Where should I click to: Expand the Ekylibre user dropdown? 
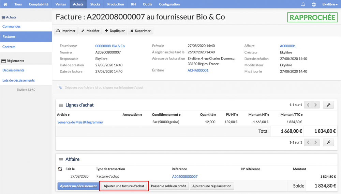tap(330, 4)
